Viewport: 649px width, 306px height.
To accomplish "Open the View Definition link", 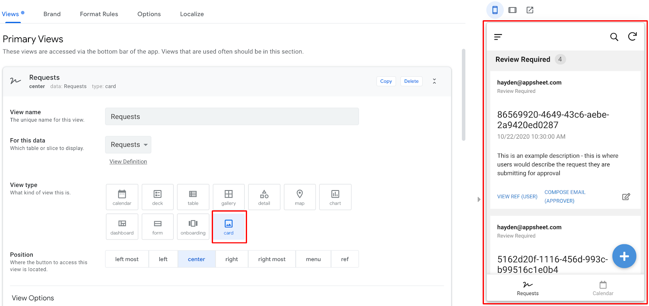I will [x=128, y=162].
